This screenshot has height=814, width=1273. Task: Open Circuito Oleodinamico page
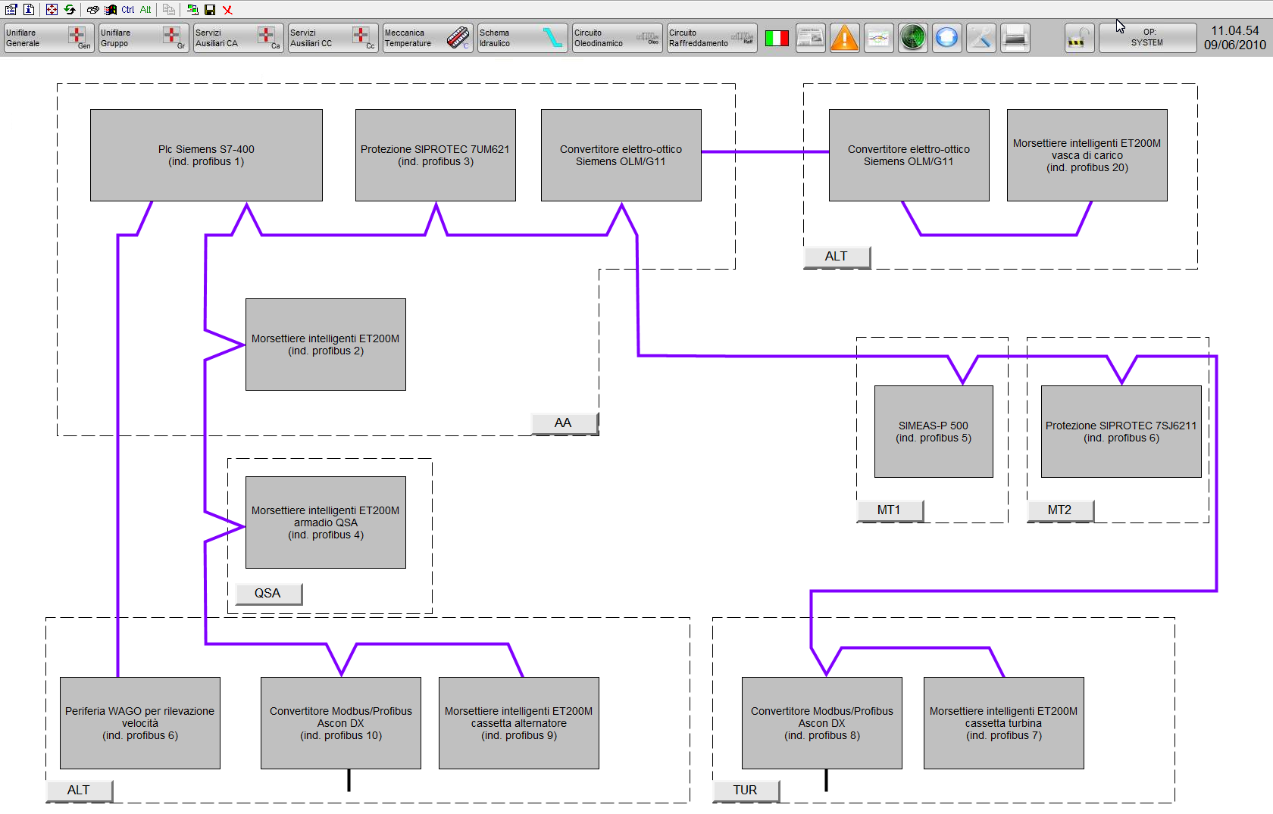(x=617, y=38)
